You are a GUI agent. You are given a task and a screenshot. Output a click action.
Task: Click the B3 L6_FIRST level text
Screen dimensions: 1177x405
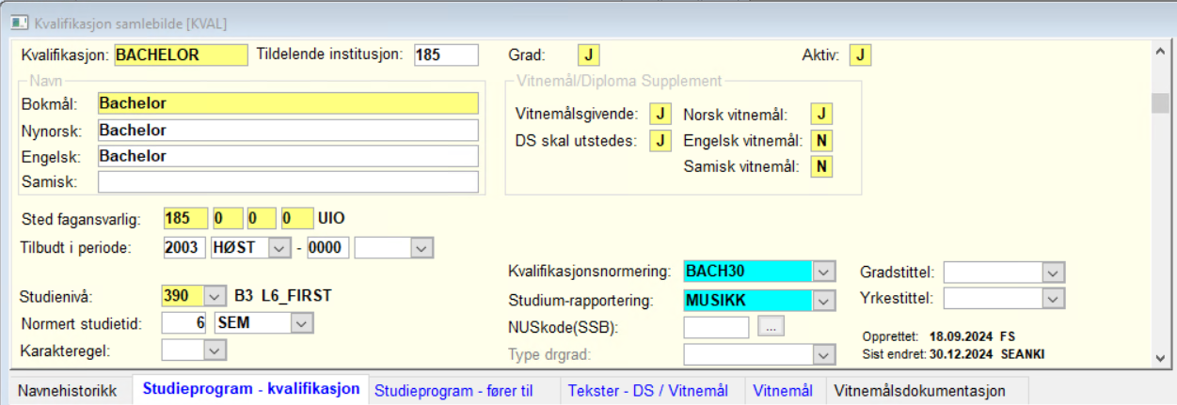point(283,296)
